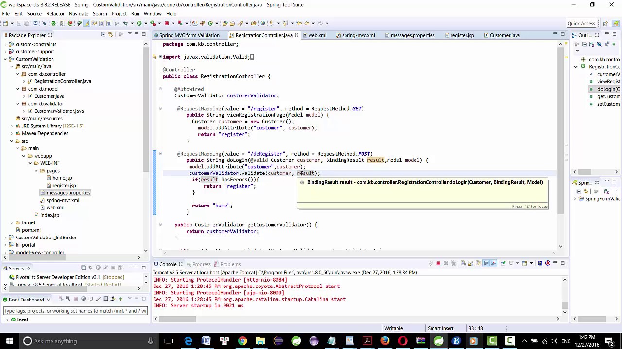Click Remove Launch icon in Console toolbar
This screenshot has height=349, width=622.
(x=446, y=263)
